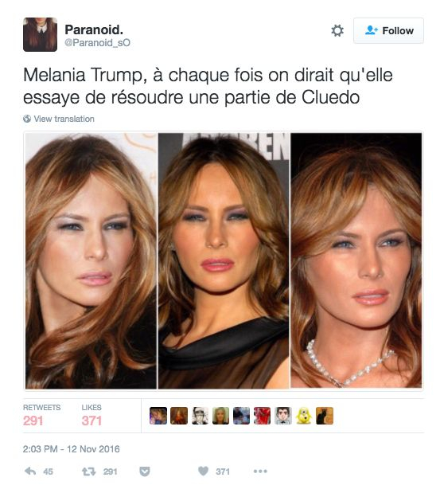The image size is (444, 493).
Task: Click the Pocket save icon
Action: [144, 471]
